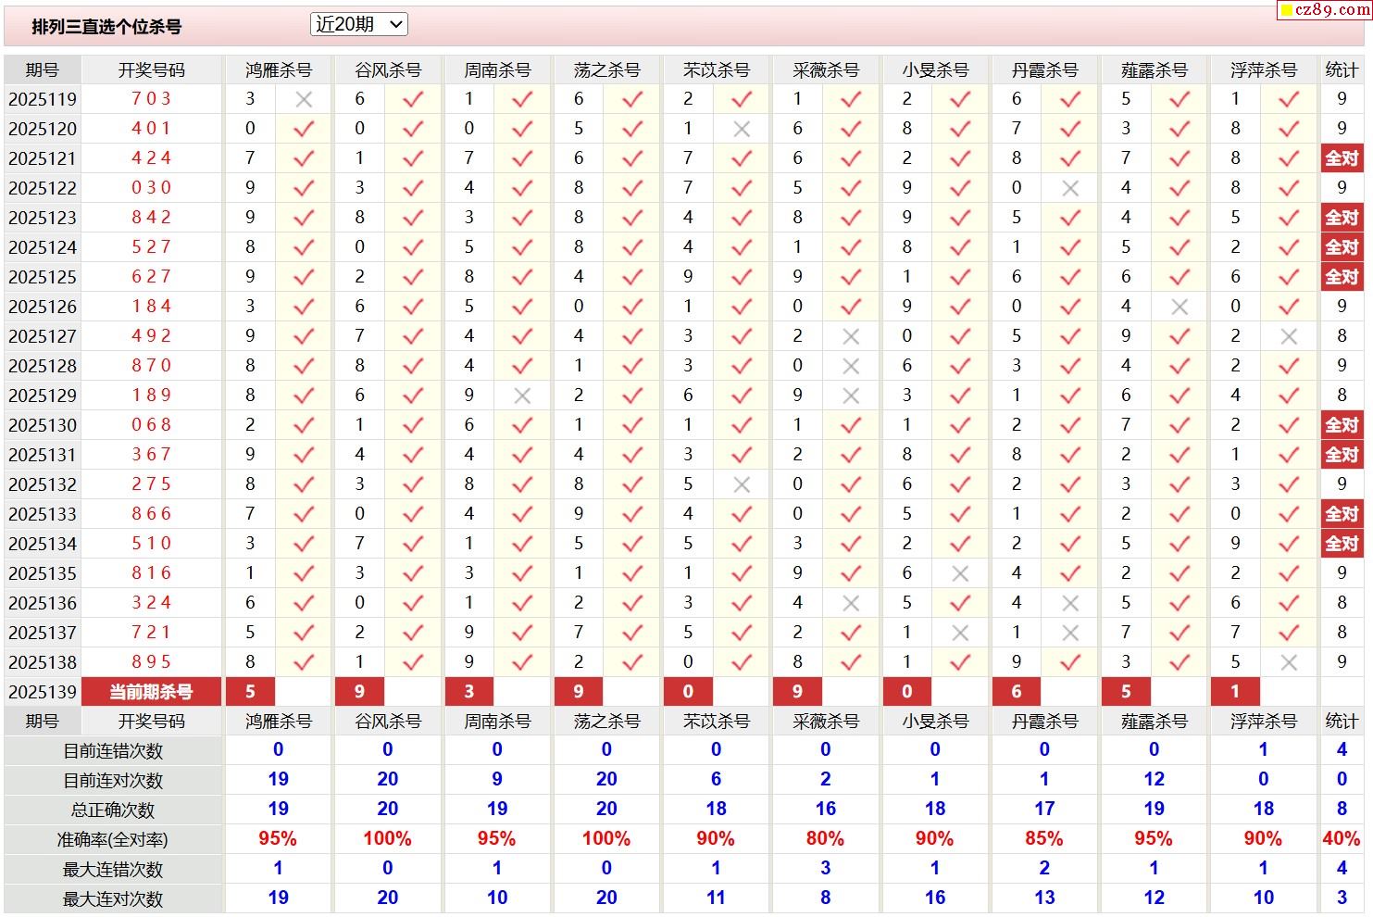Click the gray cross for 采薇杀号 in row 2025127

coord(851,336)
